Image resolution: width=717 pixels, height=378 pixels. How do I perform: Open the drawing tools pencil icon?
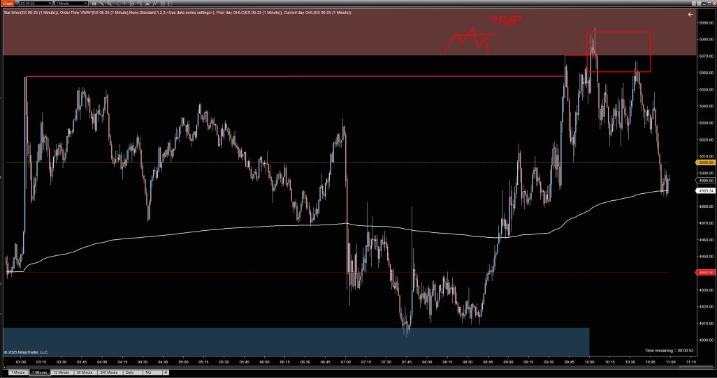[101, 3]
